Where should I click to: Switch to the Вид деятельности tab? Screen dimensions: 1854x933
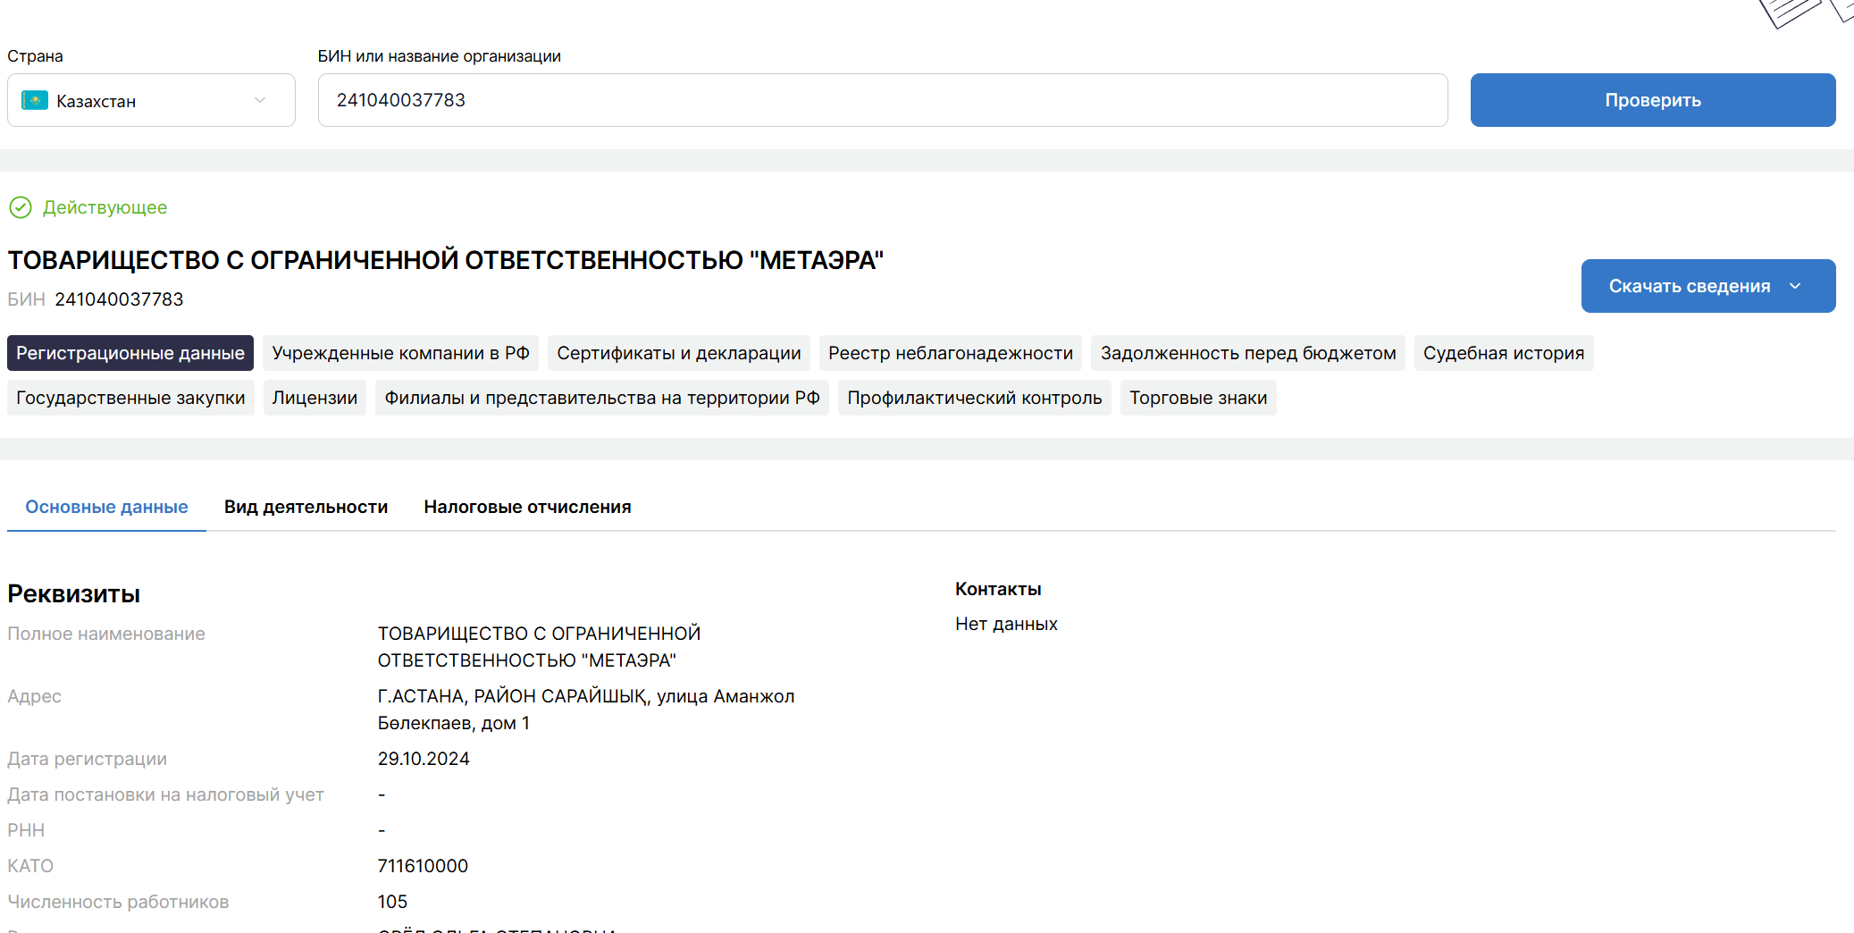(306, 507)
